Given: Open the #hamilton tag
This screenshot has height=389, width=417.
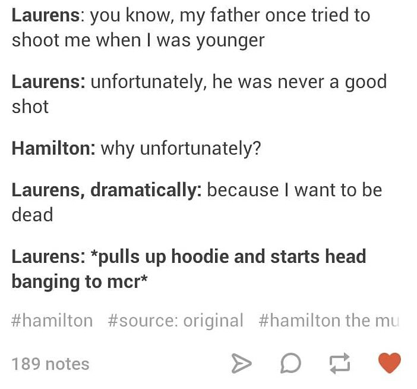Looking at the screenshot, I should pyautogui.click(x=52, y=321).
